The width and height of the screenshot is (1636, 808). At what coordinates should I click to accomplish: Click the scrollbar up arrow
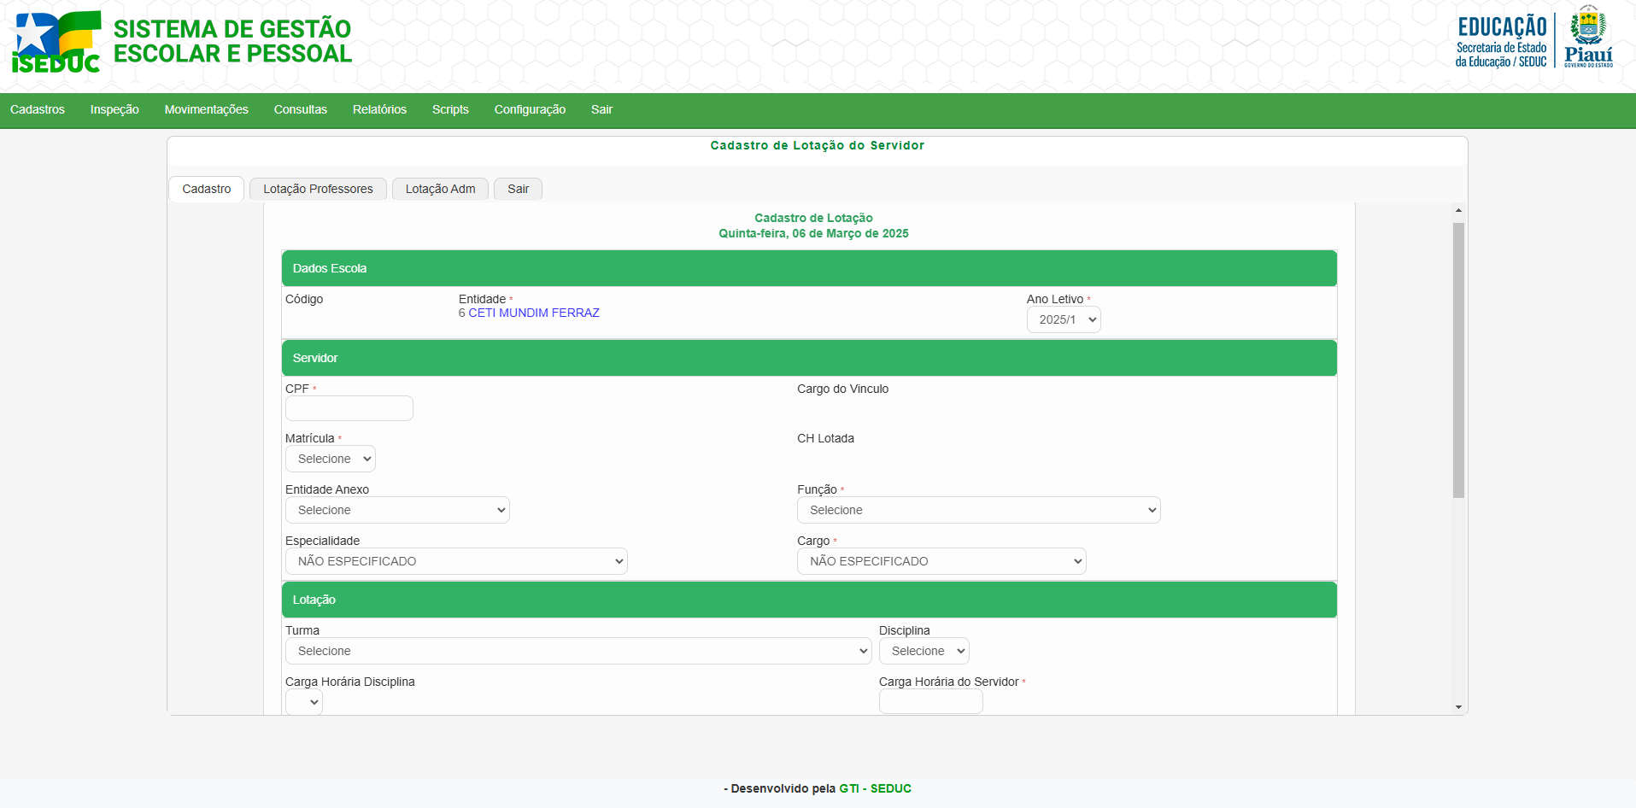pos(1458,210)
